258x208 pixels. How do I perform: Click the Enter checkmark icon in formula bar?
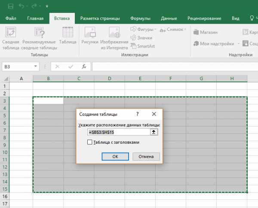click(x=71, y=66)
